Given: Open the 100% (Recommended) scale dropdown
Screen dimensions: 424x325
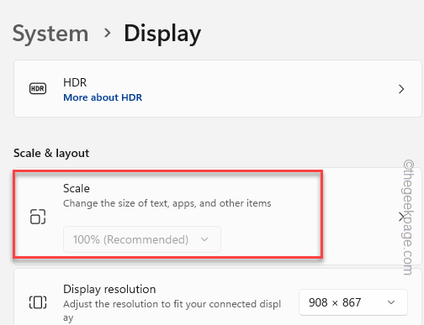Looking at the screenshot, I should click(x=142, y=239).
